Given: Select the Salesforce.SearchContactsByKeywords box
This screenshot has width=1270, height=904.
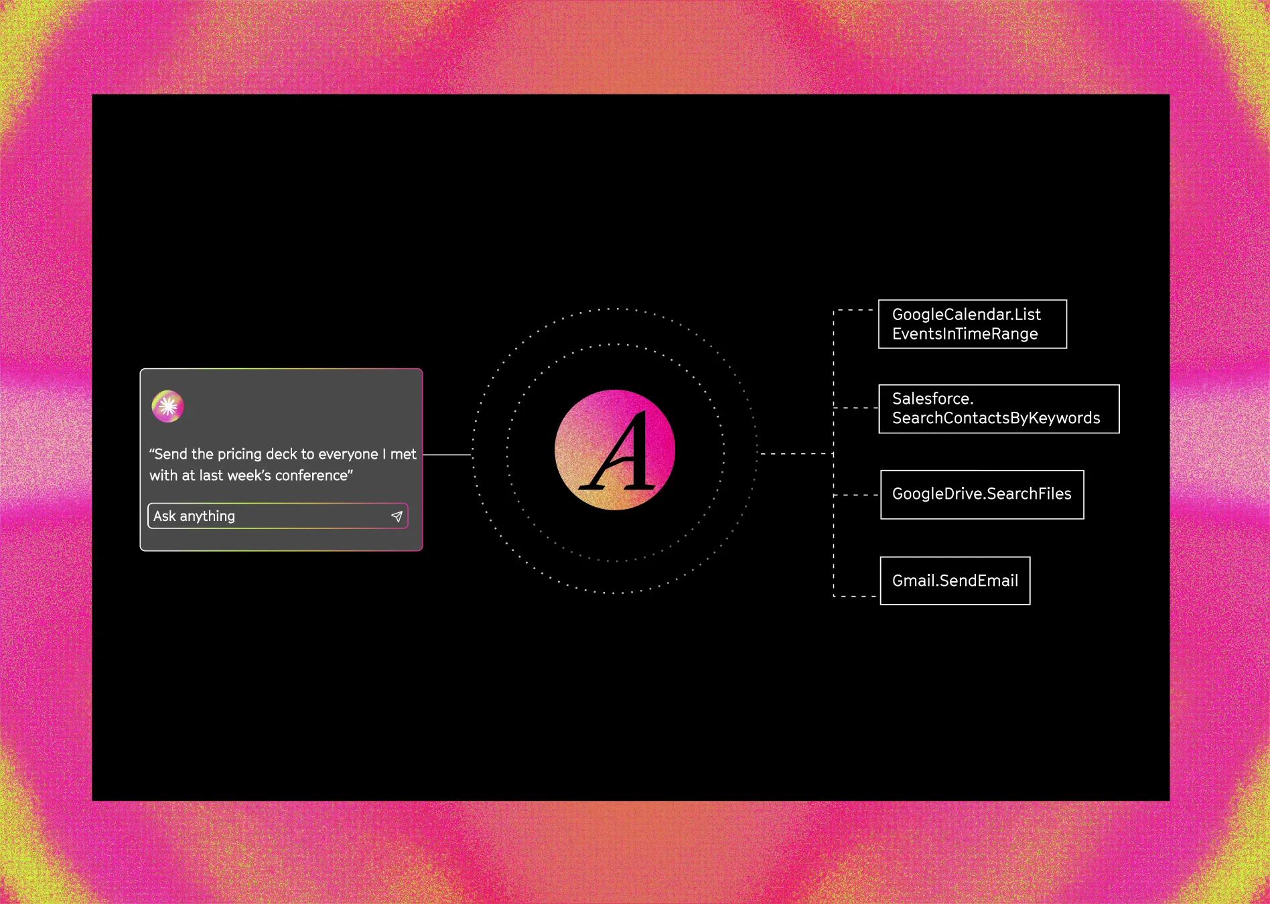Looking at the screenshot, I should pos(999,409).
